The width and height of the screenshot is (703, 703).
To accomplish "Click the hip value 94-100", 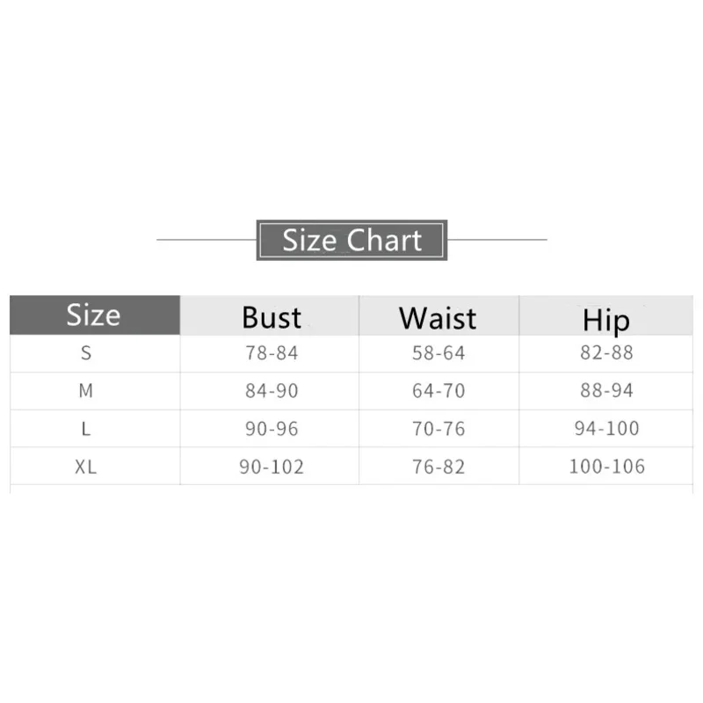I will coord(606,429).
